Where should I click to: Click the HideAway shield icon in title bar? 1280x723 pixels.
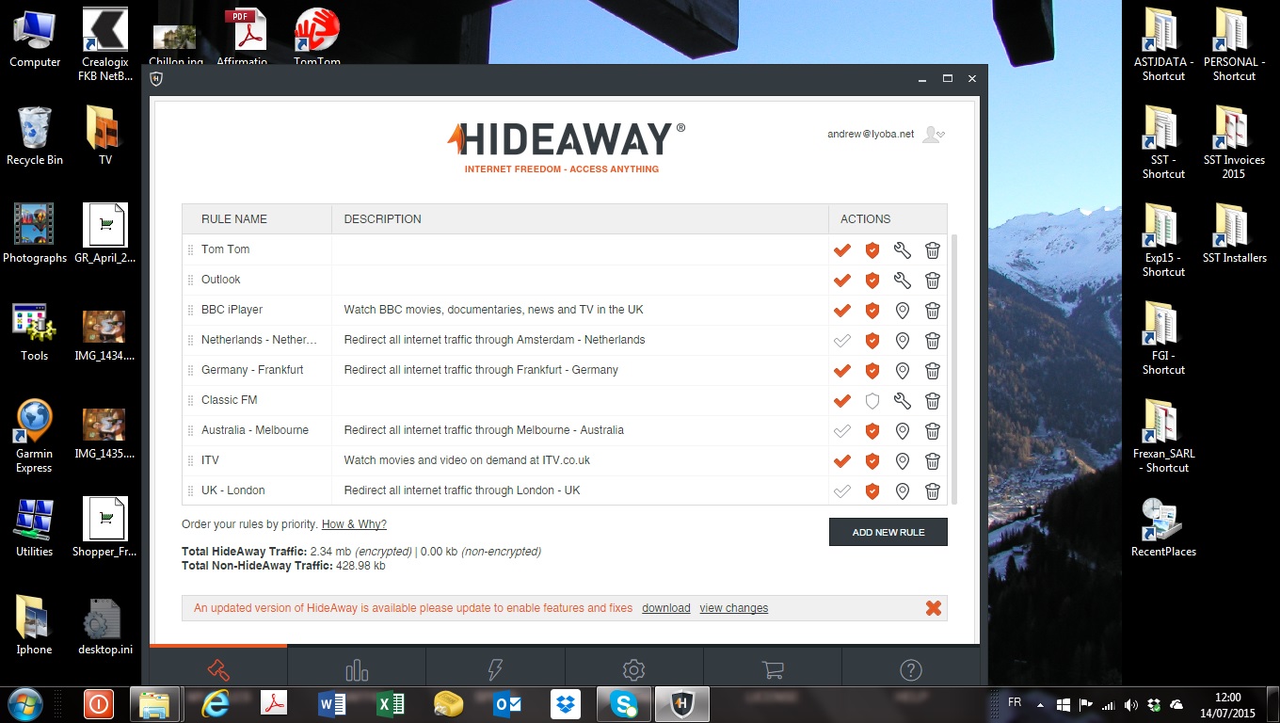(156, 78)
